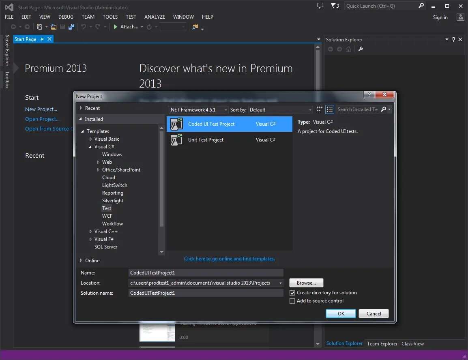
Task: Collapse the Visual C# templates node
Action: click(x=90, y=147)
